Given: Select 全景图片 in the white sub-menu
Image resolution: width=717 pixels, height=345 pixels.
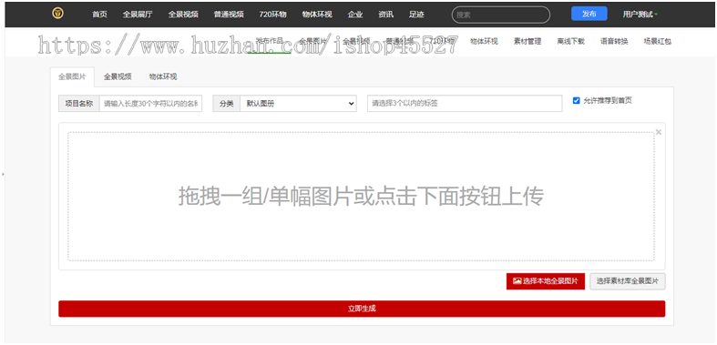Looking at the screenshot, I should (x=313, y=41).
